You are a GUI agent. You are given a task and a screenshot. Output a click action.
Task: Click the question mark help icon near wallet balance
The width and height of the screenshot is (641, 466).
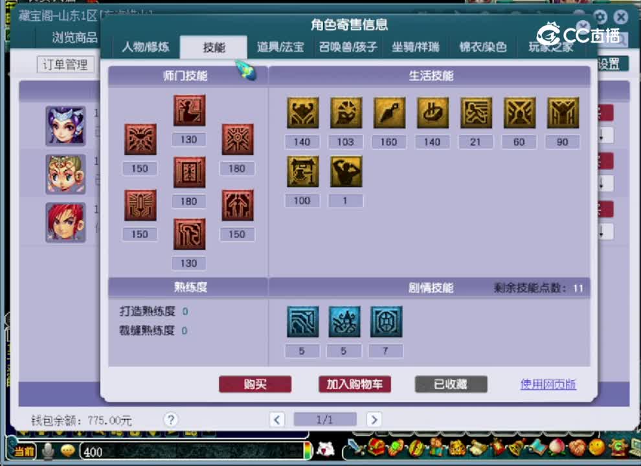(170, 419)
